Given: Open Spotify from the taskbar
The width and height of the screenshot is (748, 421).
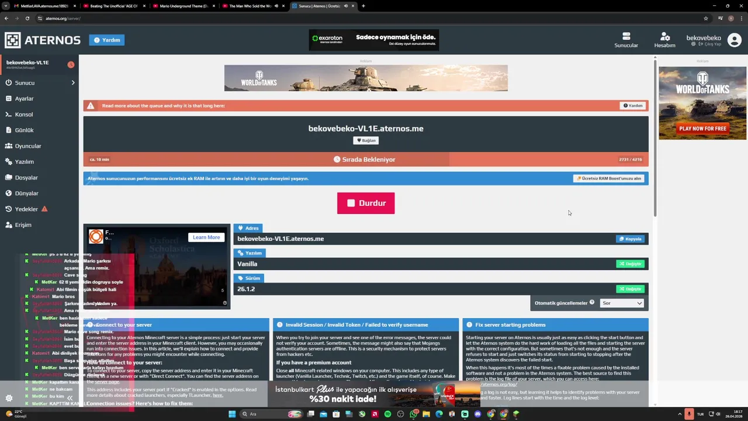Looking at the screenshot, I should pyautogui.click(x=387, y=414).
